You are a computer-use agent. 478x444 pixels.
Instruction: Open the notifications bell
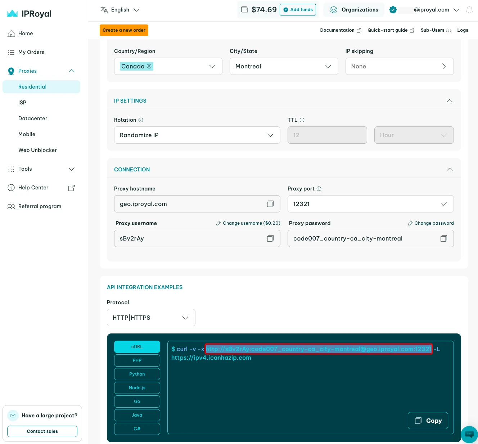pyautogui.click(x=469, y=10)
